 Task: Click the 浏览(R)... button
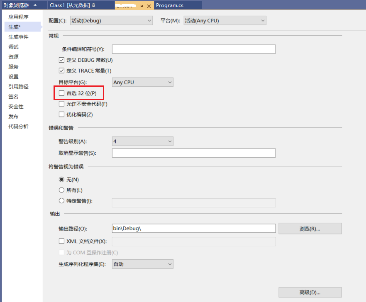pyautogui.click(x=310, y=229)
